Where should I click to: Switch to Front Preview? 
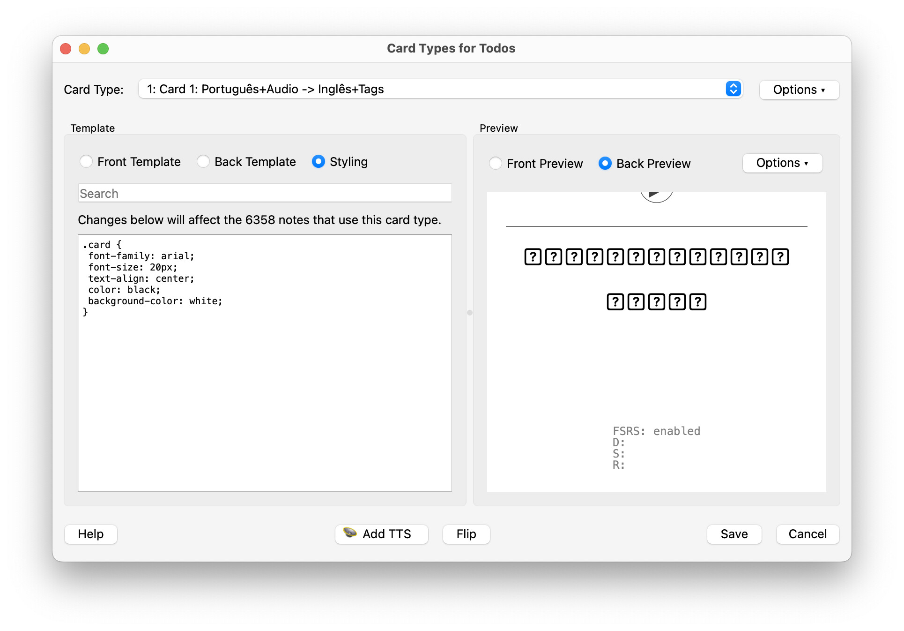click(496, 164)
